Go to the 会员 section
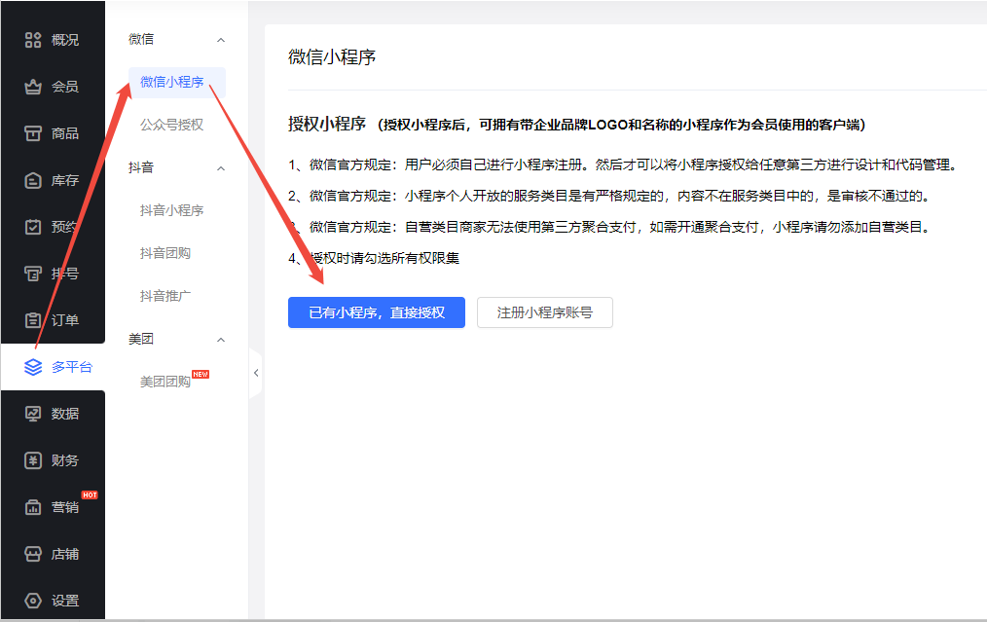Viewport: 987px width, 622px height. click(x=65, y=87)
